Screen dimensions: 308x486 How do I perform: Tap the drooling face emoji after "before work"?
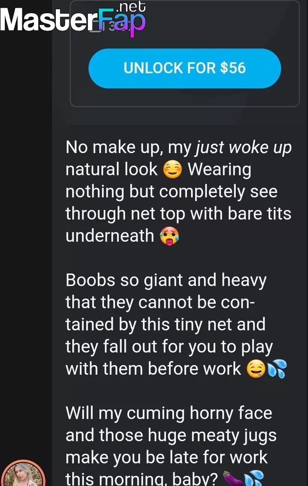[x=256, y=369]
